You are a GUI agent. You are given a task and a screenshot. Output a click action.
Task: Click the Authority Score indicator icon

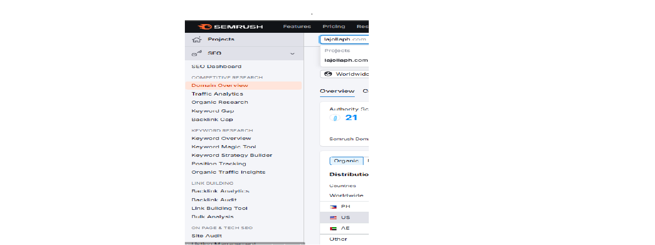click(x=335, y=118)
